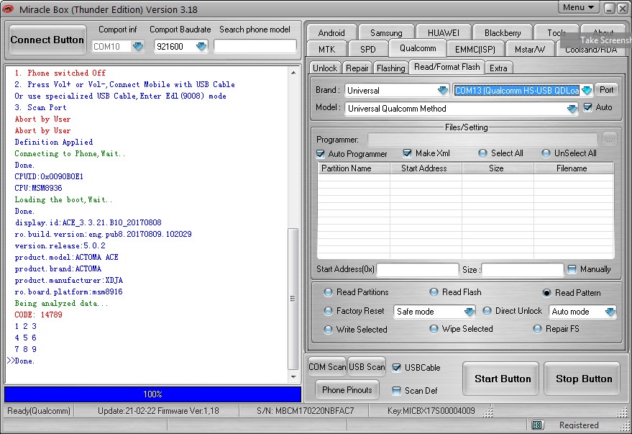Switch to the Blackberry tab
The width and height of the screenshot is (632, 434).
[x=503, y=32]
